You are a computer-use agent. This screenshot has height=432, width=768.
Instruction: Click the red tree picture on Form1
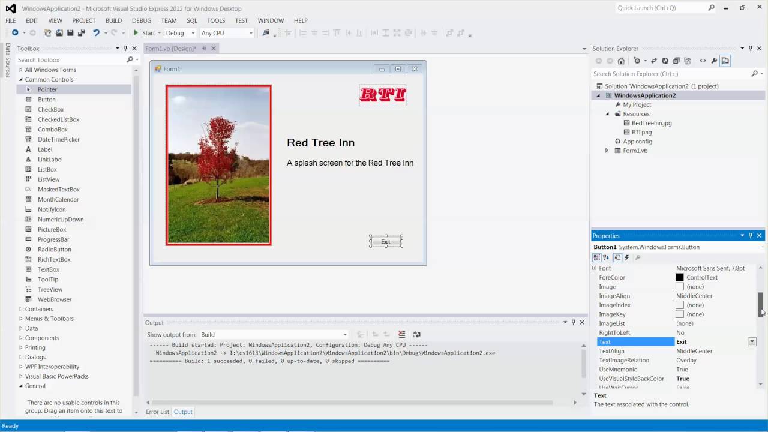(218, 165)
